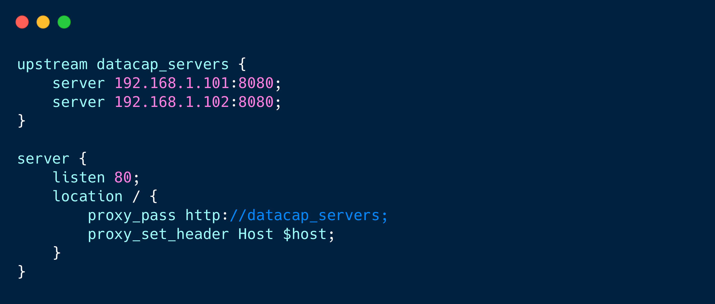Click the closing brace of the upstream block
This screenshot has width=715, height=304.
pyautogui.click(x=22, y=121)
